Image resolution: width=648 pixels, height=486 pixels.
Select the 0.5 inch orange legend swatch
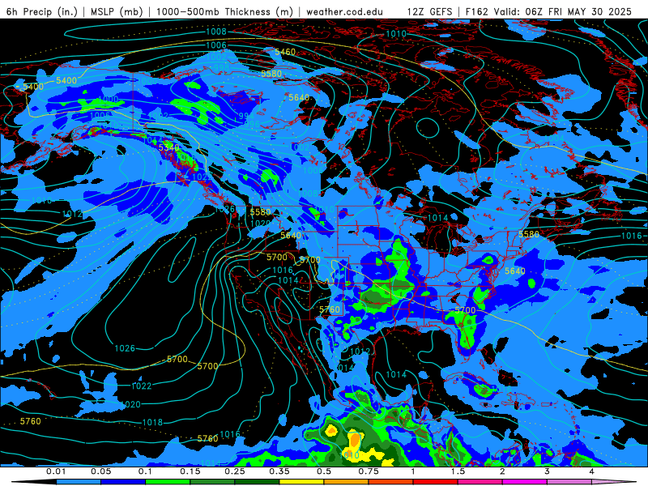click(347, 482)
